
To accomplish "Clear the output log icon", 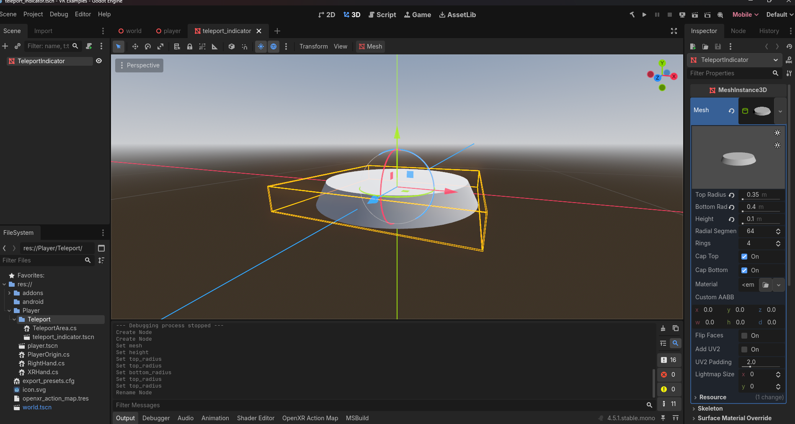I will pos(663,329).
